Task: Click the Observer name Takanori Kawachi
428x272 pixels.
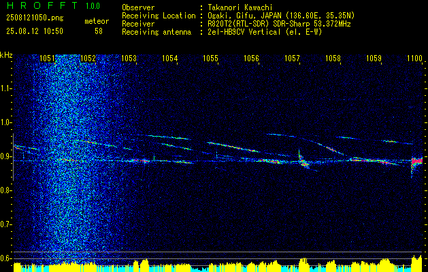Action: [240, 7]
